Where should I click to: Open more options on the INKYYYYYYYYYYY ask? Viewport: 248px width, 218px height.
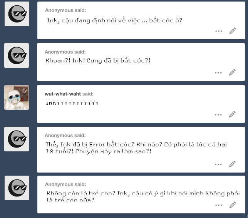tap(218, 115)
